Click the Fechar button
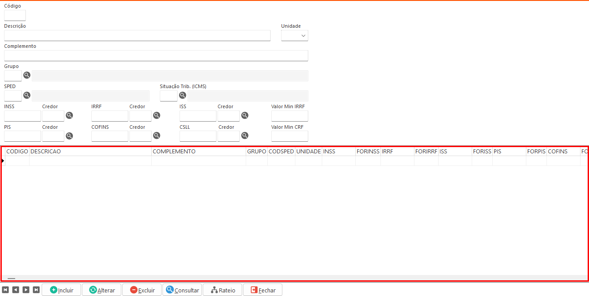 click(x=263, y=290)
